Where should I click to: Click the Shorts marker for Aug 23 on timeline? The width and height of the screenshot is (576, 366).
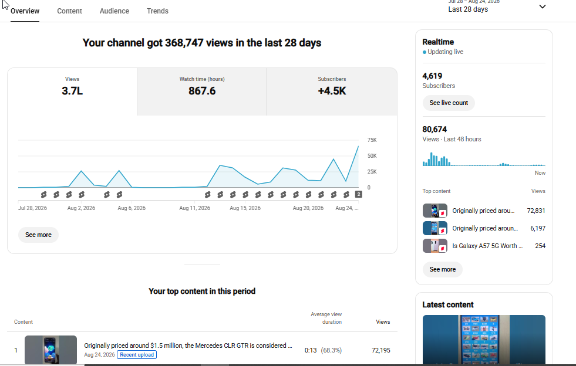[x=346, y=195]
